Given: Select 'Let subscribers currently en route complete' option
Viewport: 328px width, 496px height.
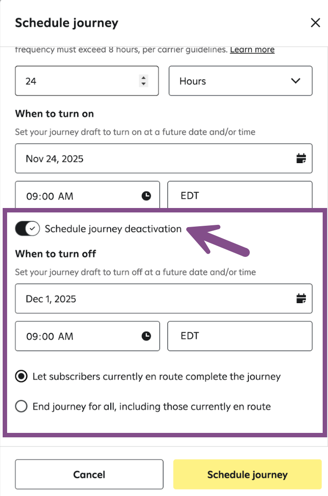Looking at the screenshot, I should tap(21, 377).
